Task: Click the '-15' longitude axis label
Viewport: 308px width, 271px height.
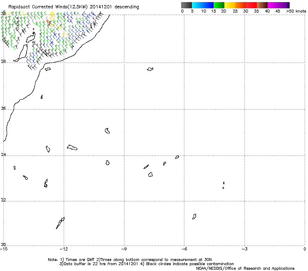Action: [4, 249]
